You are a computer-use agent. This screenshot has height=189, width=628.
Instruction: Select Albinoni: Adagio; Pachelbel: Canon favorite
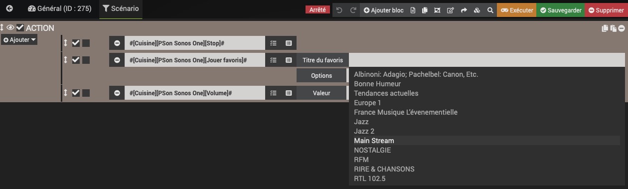pos(486,74)
